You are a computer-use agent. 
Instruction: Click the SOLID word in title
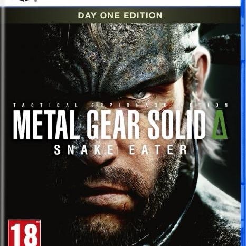(x=177, y=125)
